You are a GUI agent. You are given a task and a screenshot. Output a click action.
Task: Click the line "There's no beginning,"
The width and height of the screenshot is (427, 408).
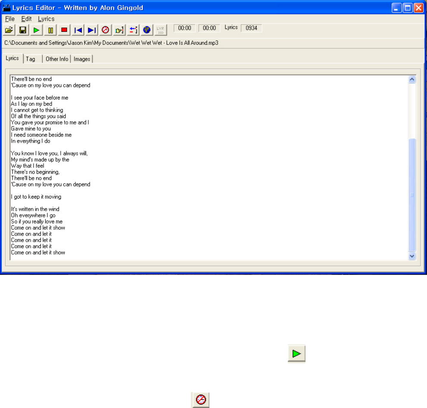click(x=35, y=172)
